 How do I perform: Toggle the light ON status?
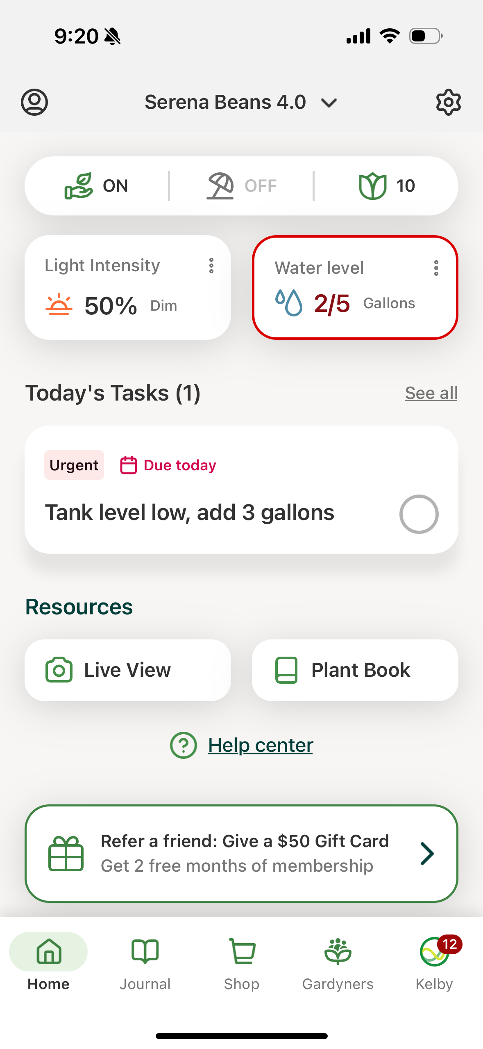pyautogui.click(x=97, y=186)
